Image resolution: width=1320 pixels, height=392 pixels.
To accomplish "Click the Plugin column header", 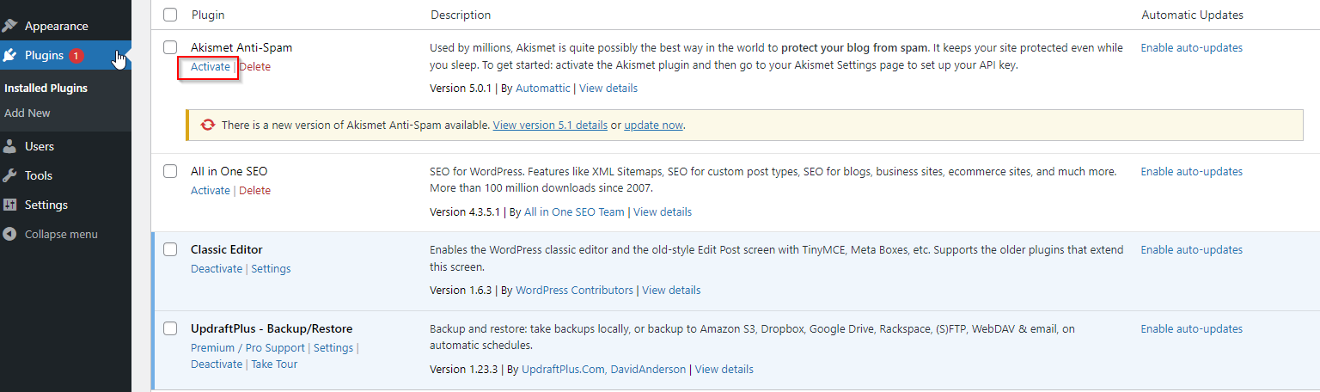I will pos(208,15).
